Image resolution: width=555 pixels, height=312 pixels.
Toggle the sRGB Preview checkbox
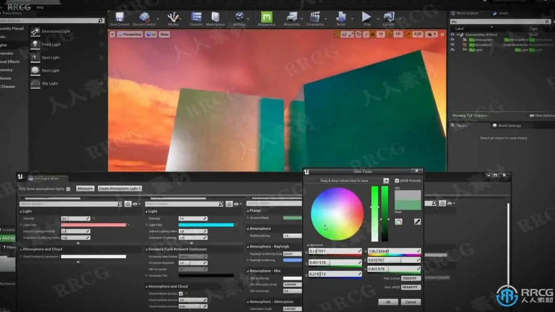397,181
